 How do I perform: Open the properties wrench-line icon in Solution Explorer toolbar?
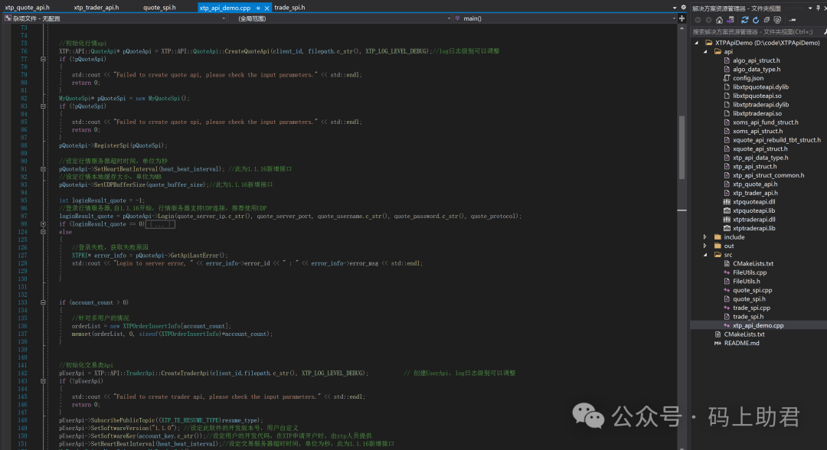pyautogui.click(x=793, y=20)
